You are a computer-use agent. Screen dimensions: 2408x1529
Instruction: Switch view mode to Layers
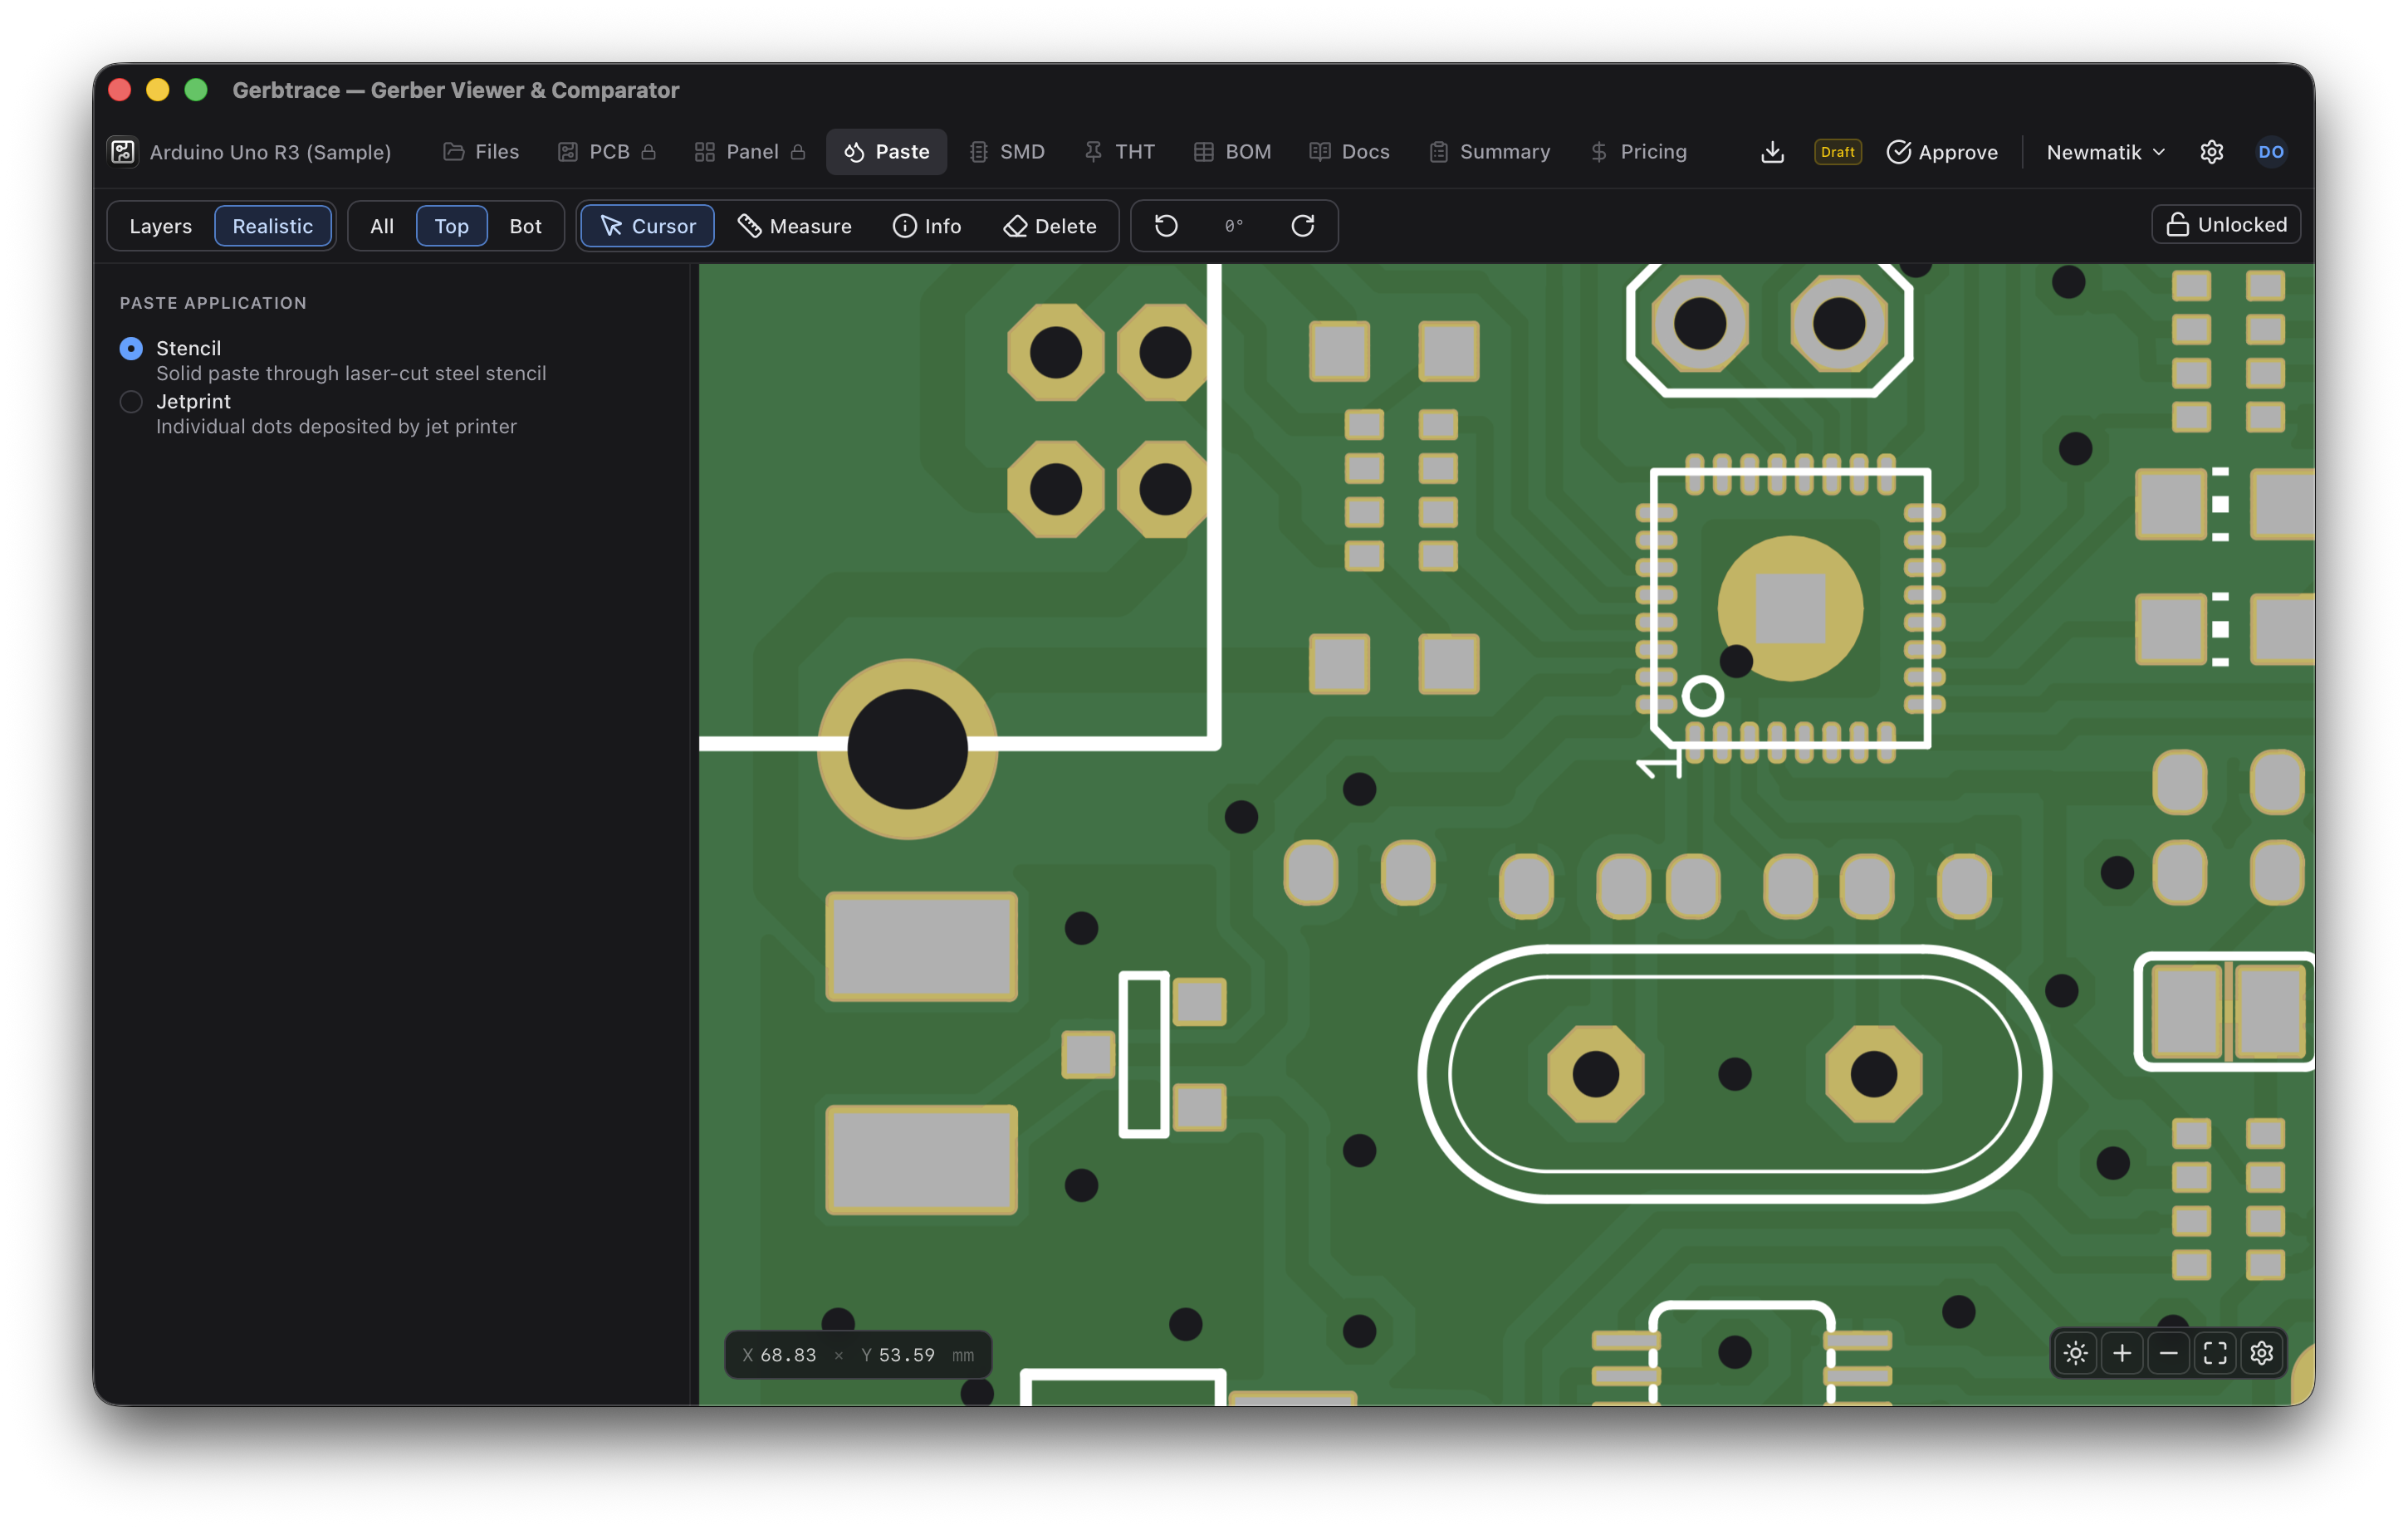[160, 226]
